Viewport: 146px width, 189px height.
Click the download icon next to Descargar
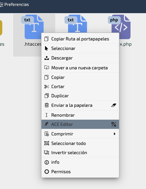coord(47,58)
